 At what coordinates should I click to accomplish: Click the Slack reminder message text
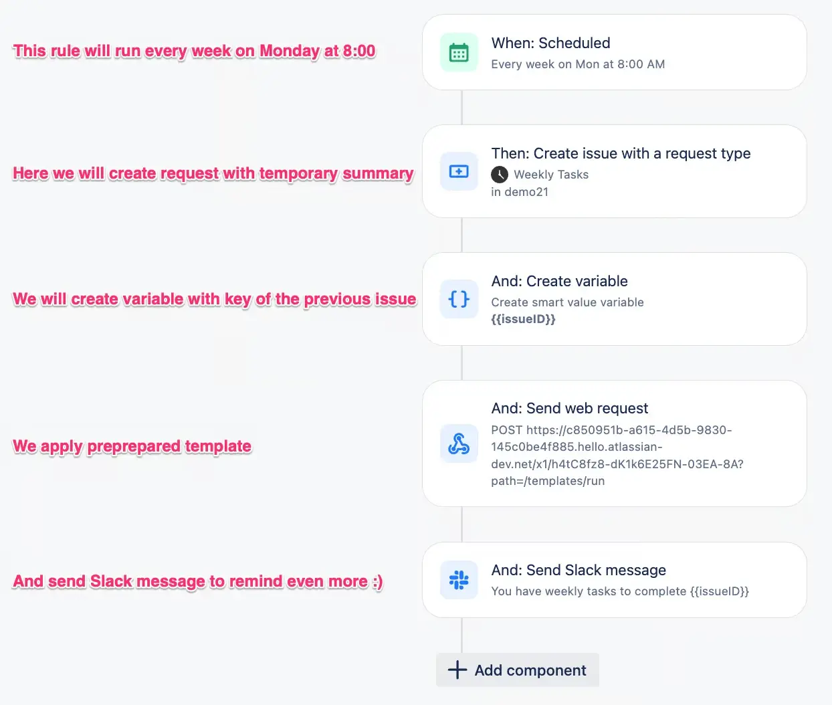coord(620,591)
